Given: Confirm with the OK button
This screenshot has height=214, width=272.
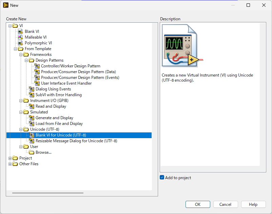Looking at the screenshot, I should 198,205.
